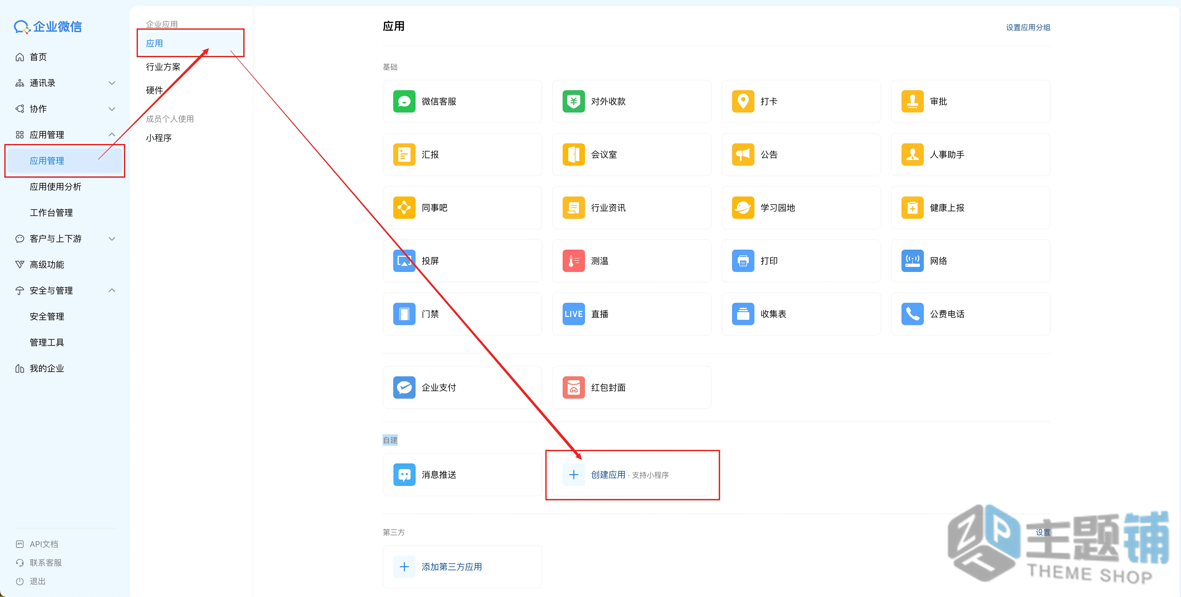Click the 创建应用 link text

coord(608,475)
